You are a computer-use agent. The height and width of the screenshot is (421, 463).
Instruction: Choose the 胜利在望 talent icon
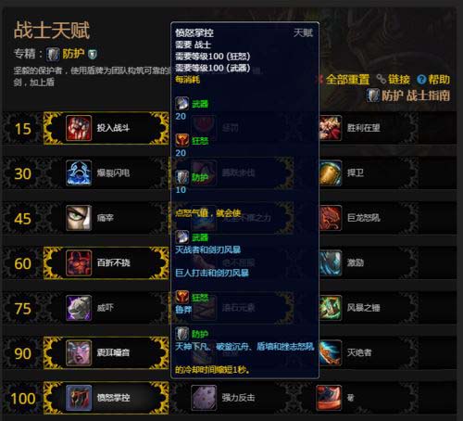pyautogui.click(x=331, y=128)
